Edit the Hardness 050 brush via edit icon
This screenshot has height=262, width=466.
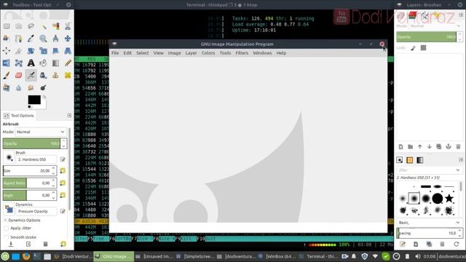pyautogui.click(x=63, y=159)
